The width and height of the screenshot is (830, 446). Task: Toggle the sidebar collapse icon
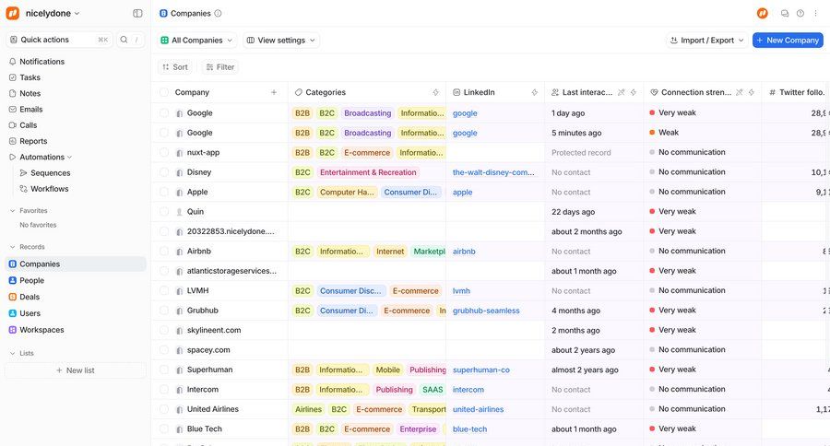pos(137,13)
